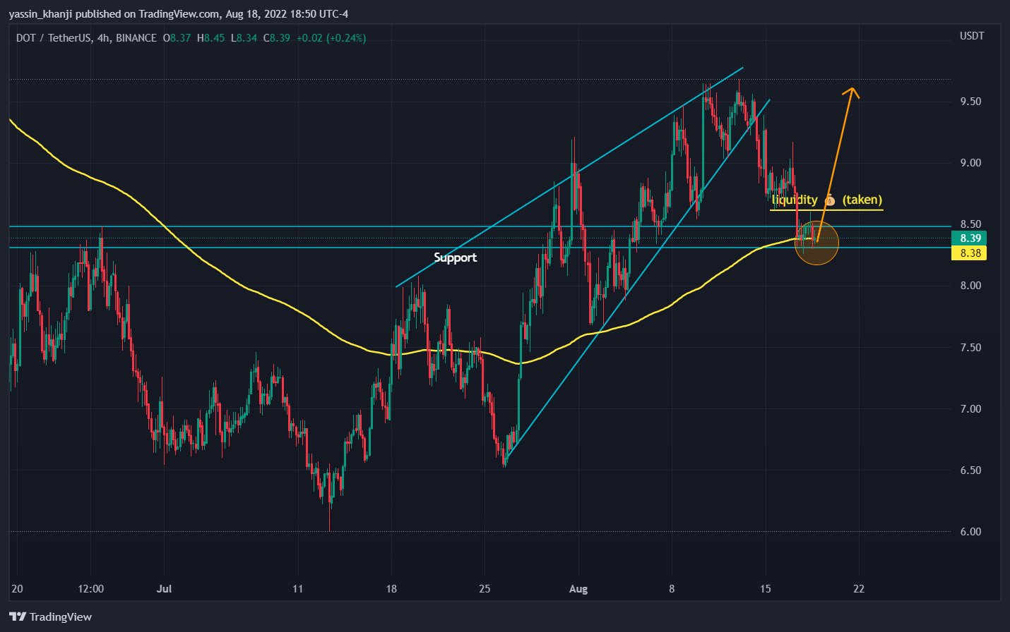This screenshot has height=632, width=1010.
Task: Click the TradingView logo at bottom left
Action: tap(50, 616)
